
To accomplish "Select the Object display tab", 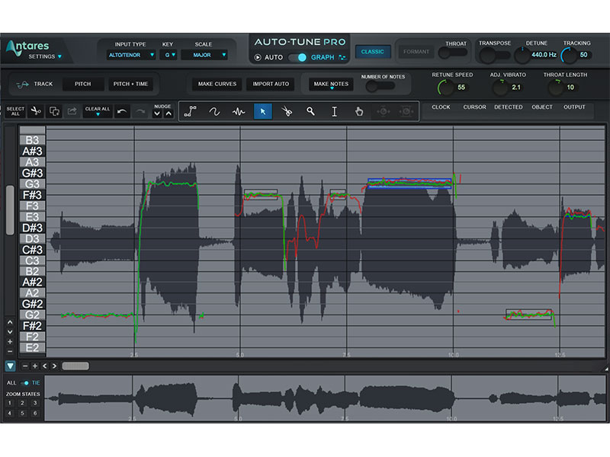I will coord(542,107).
